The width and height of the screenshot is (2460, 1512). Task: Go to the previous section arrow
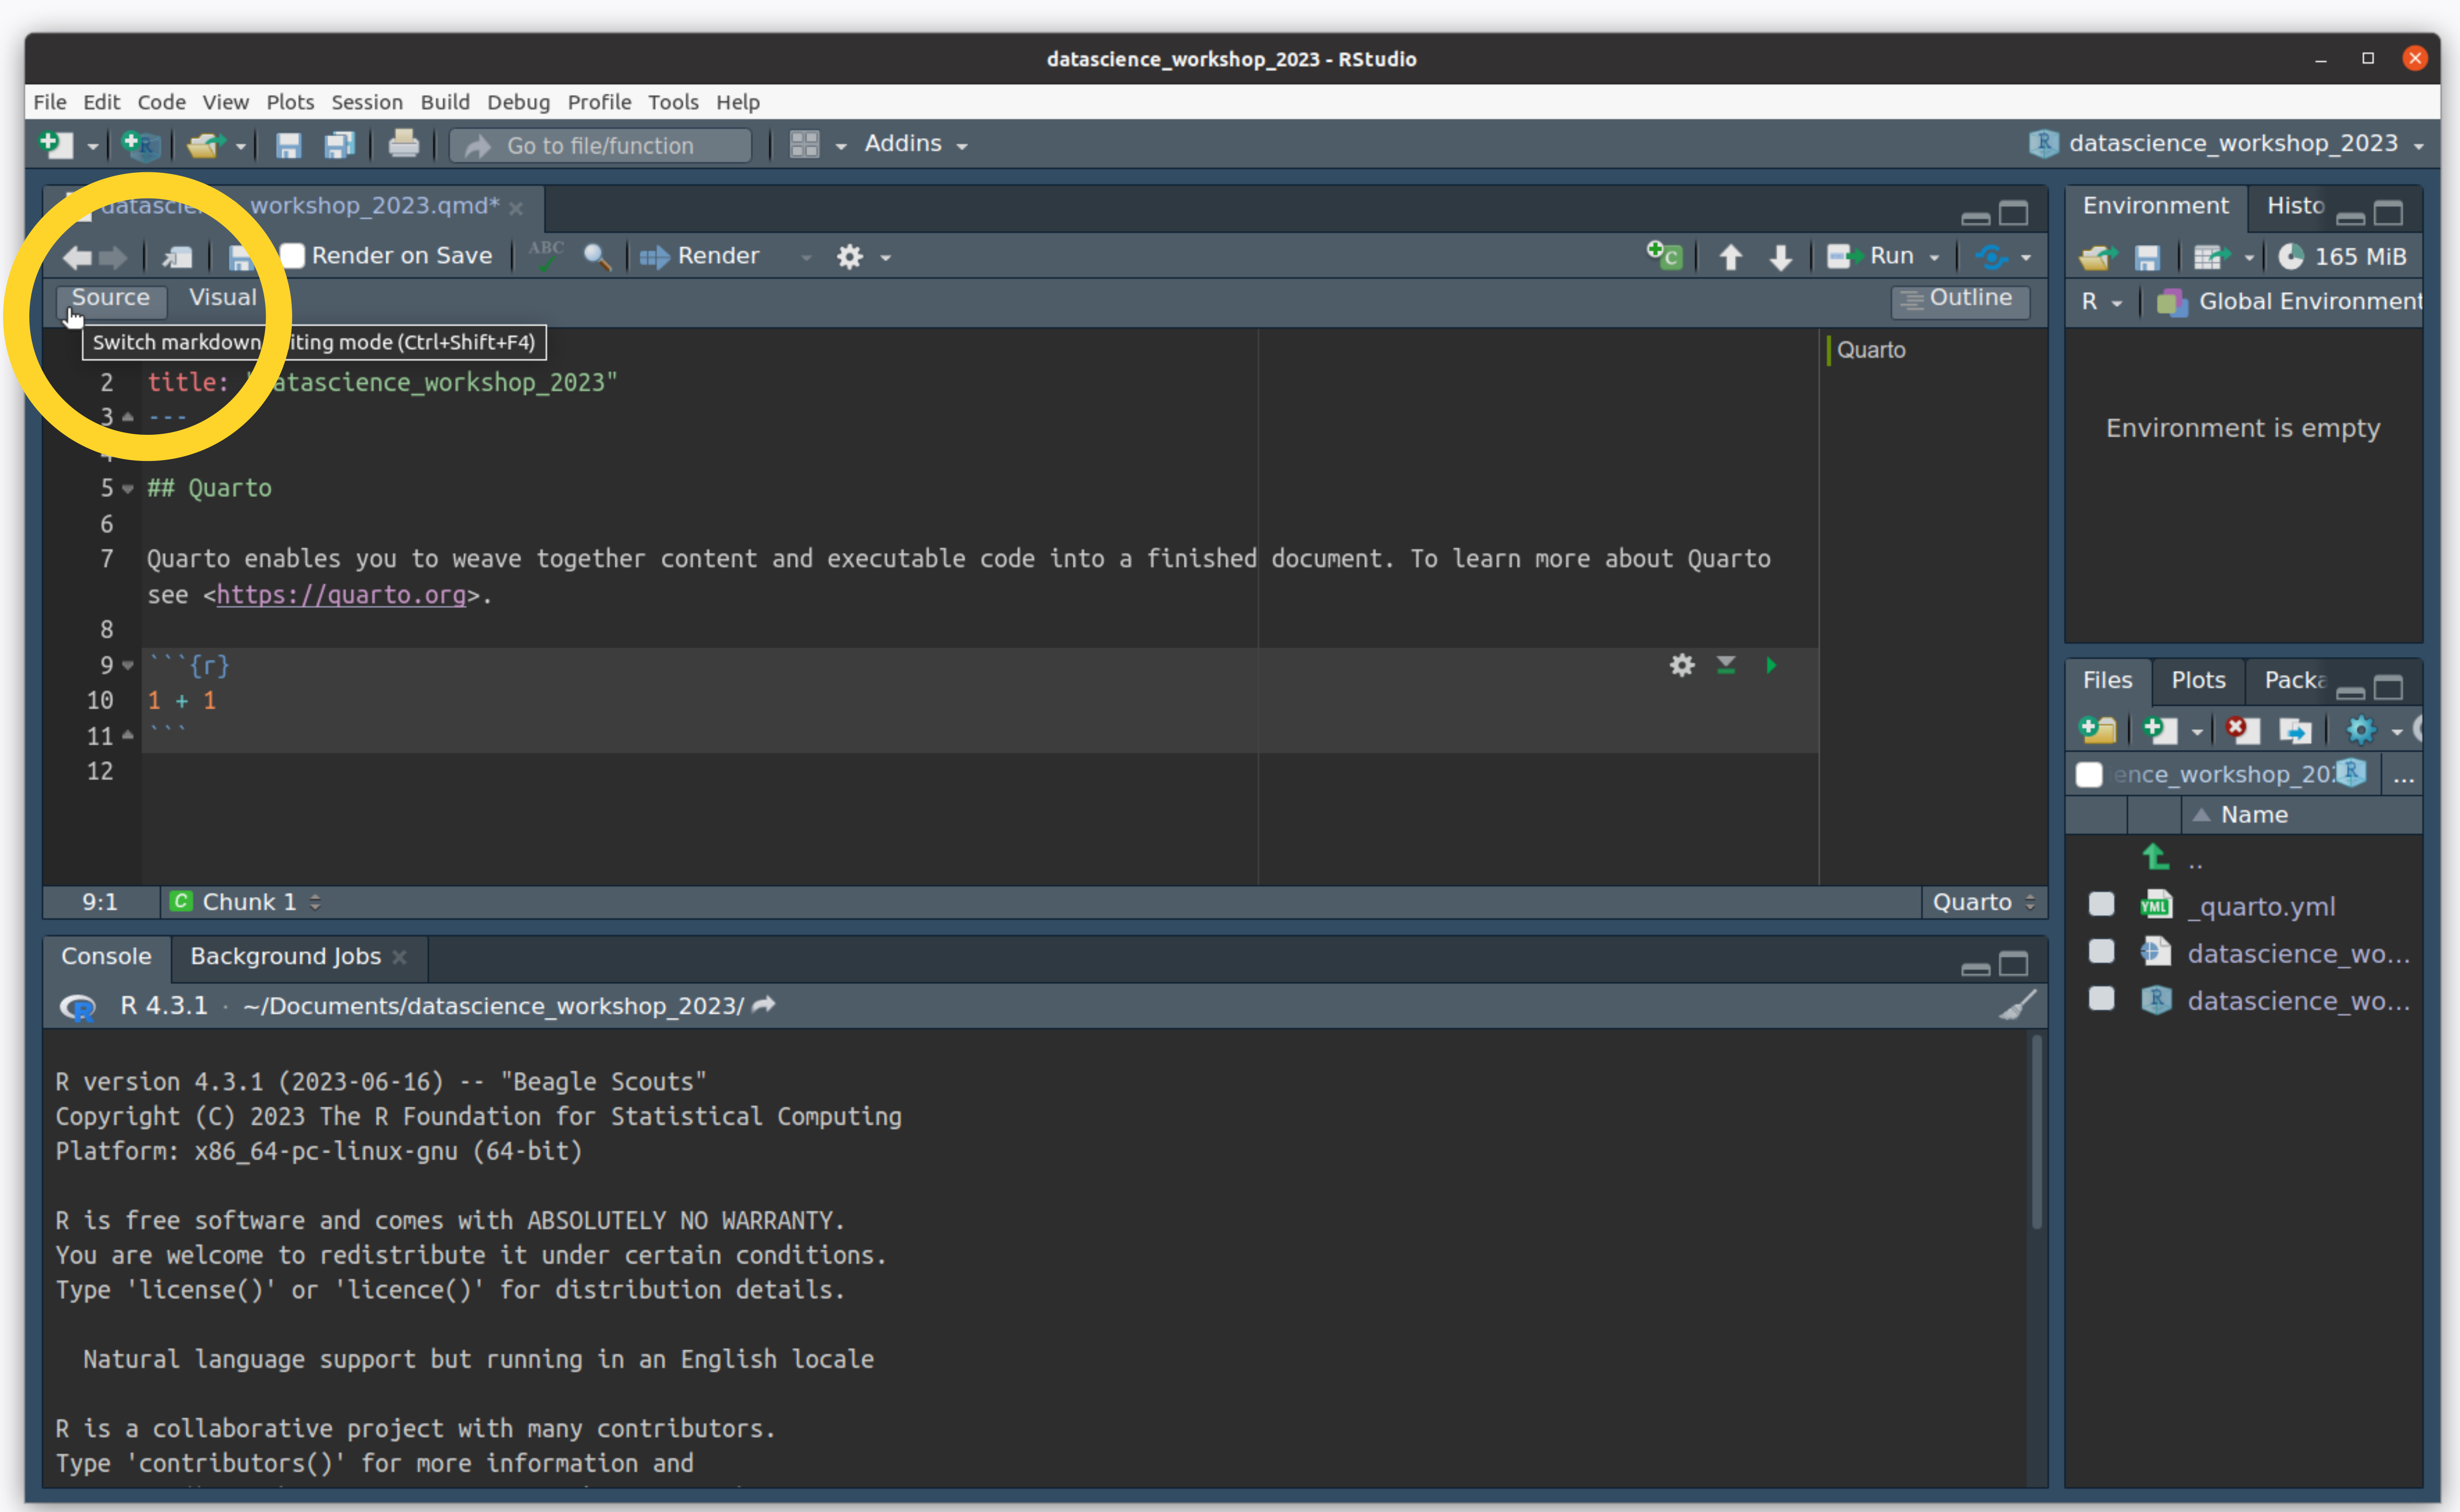coord(1730,257)
